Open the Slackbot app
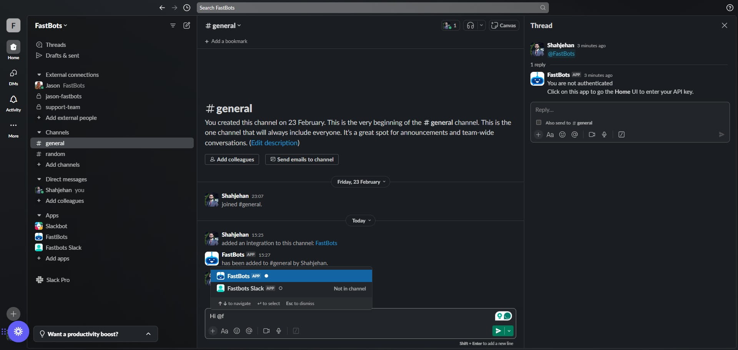The width and height of the screenshot is (738, 350). [112, 226]
